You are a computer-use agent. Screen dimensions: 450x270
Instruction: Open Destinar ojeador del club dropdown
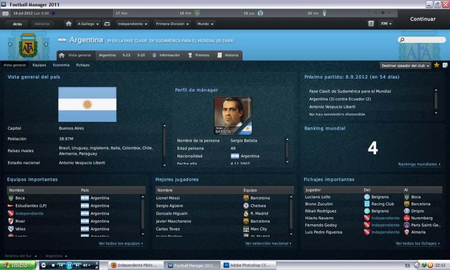pos(405,66)
